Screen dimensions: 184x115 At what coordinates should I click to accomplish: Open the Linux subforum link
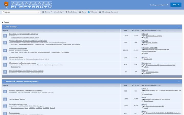pyautogui.click(x=26, y=108)
